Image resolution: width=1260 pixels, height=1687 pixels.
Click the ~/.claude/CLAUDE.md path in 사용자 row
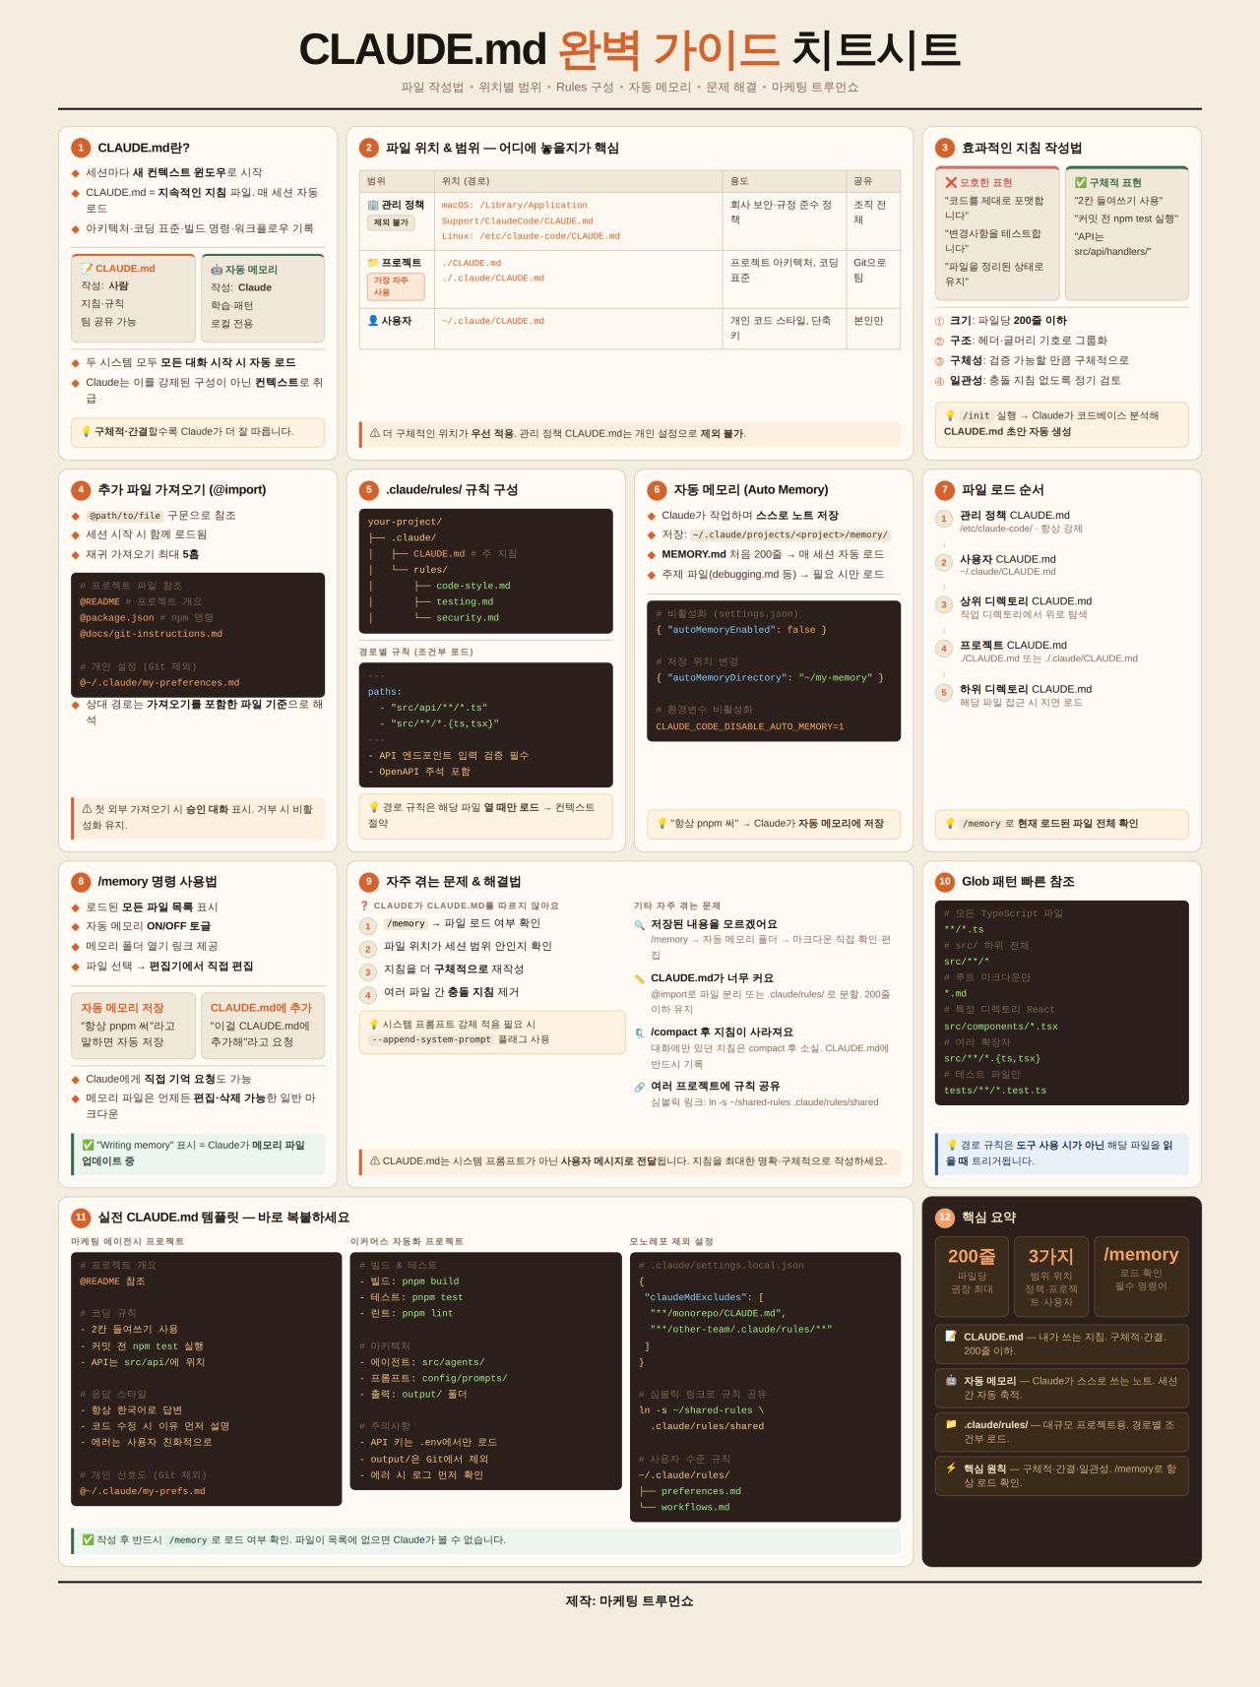coord(493,321)
